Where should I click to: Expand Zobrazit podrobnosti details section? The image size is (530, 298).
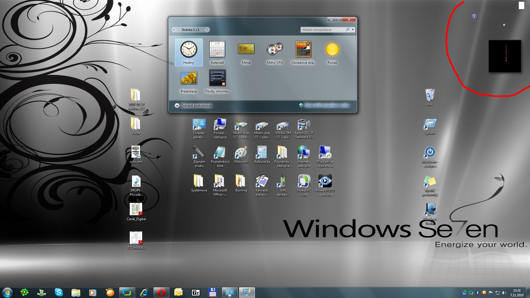[177, 105]
